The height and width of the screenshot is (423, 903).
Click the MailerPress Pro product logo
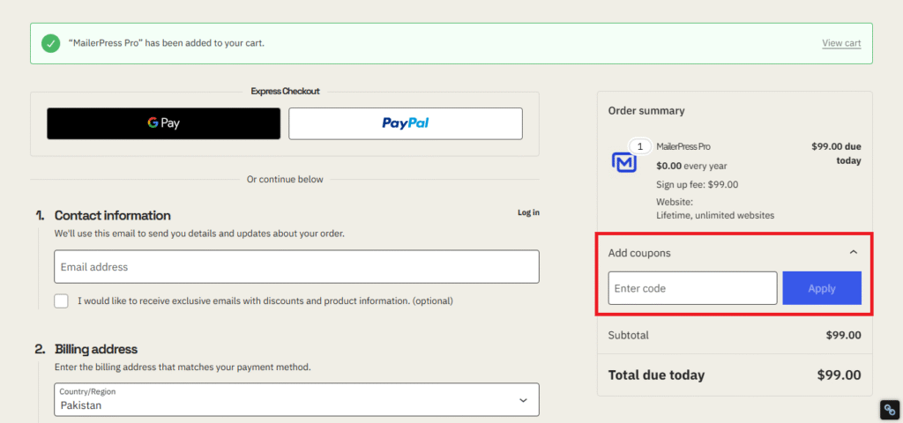coord(624,162)
